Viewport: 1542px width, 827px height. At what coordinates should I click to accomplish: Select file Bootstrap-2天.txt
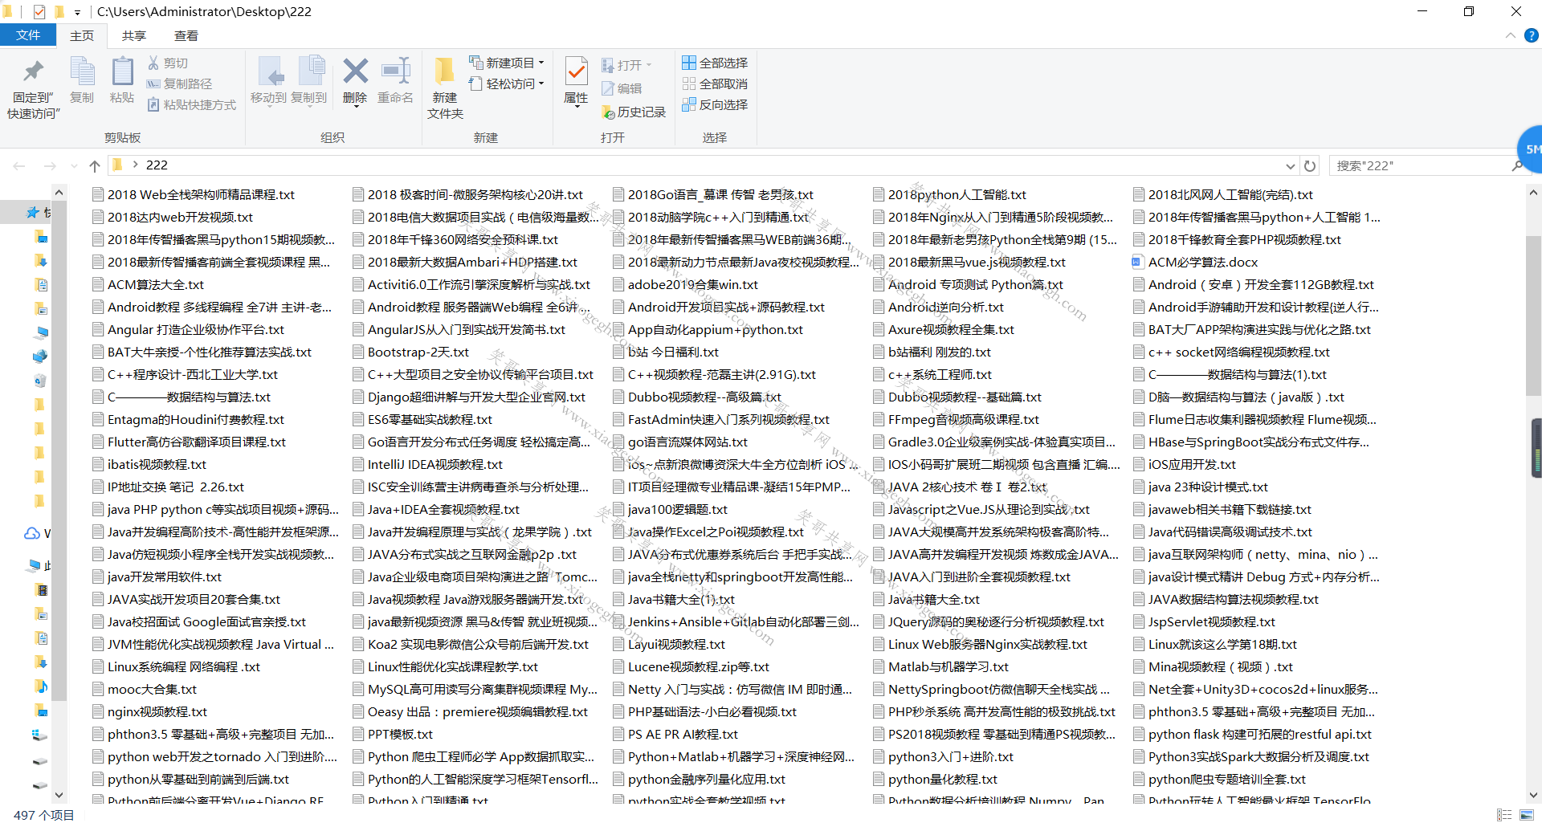click(x=411, y=352)
